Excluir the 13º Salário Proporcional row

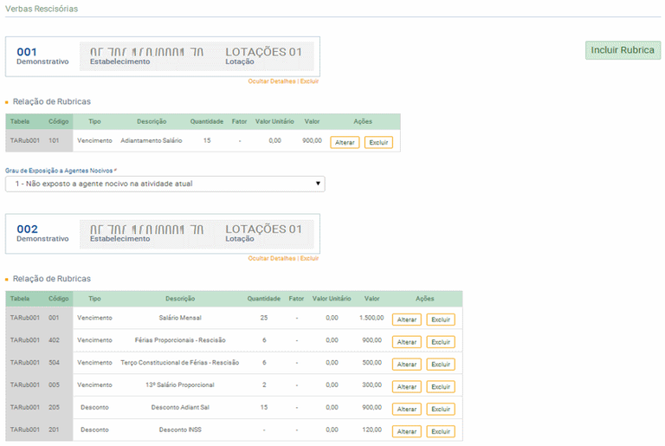coord(441,387)
